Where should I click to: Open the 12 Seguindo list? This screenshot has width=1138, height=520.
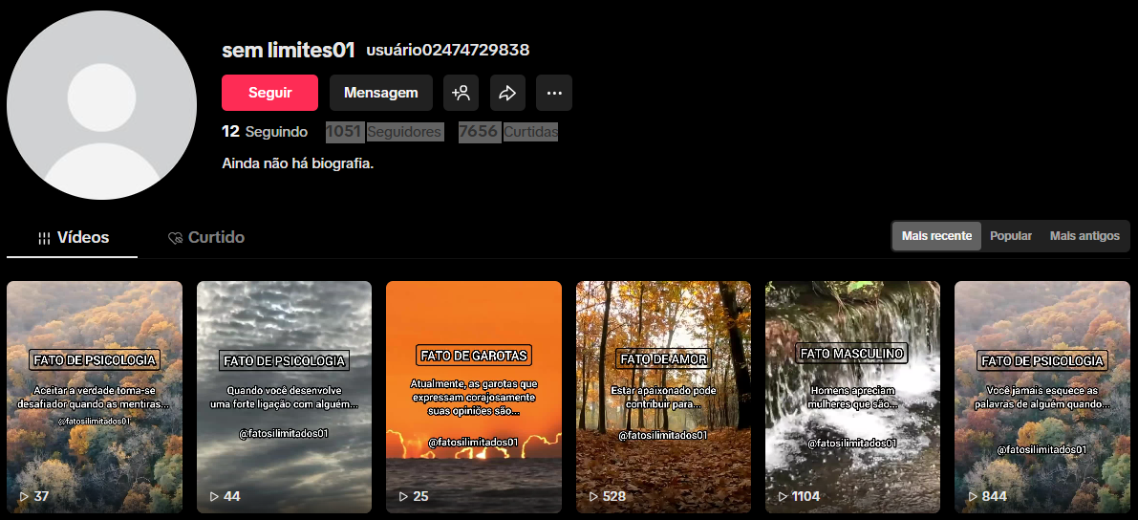(x=264, y=132)
